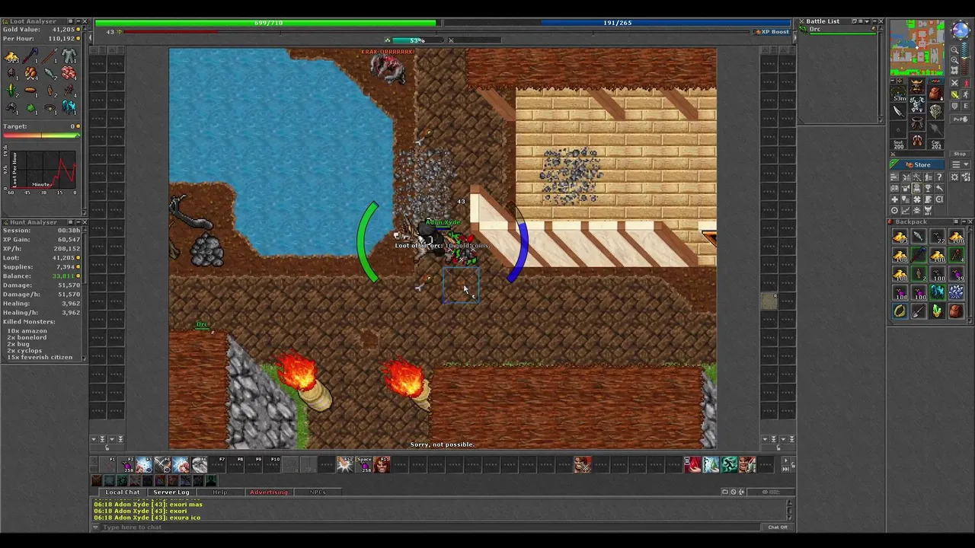This screenshot has height=548, width=975.
Task: Click the 10x amazon killed monsters entry
Action: [x=27, y=331]
